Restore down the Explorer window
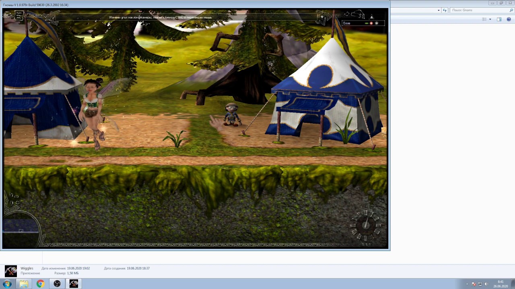Image resolution: width=515 pixels, height=289 pixels. 501,2
